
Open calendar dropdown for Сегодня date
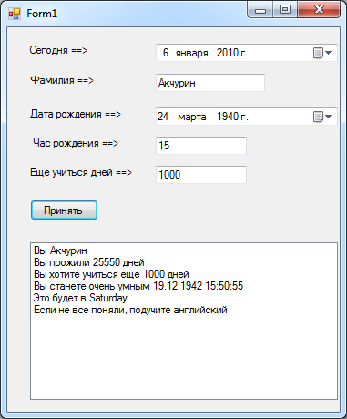coord(322,53)
